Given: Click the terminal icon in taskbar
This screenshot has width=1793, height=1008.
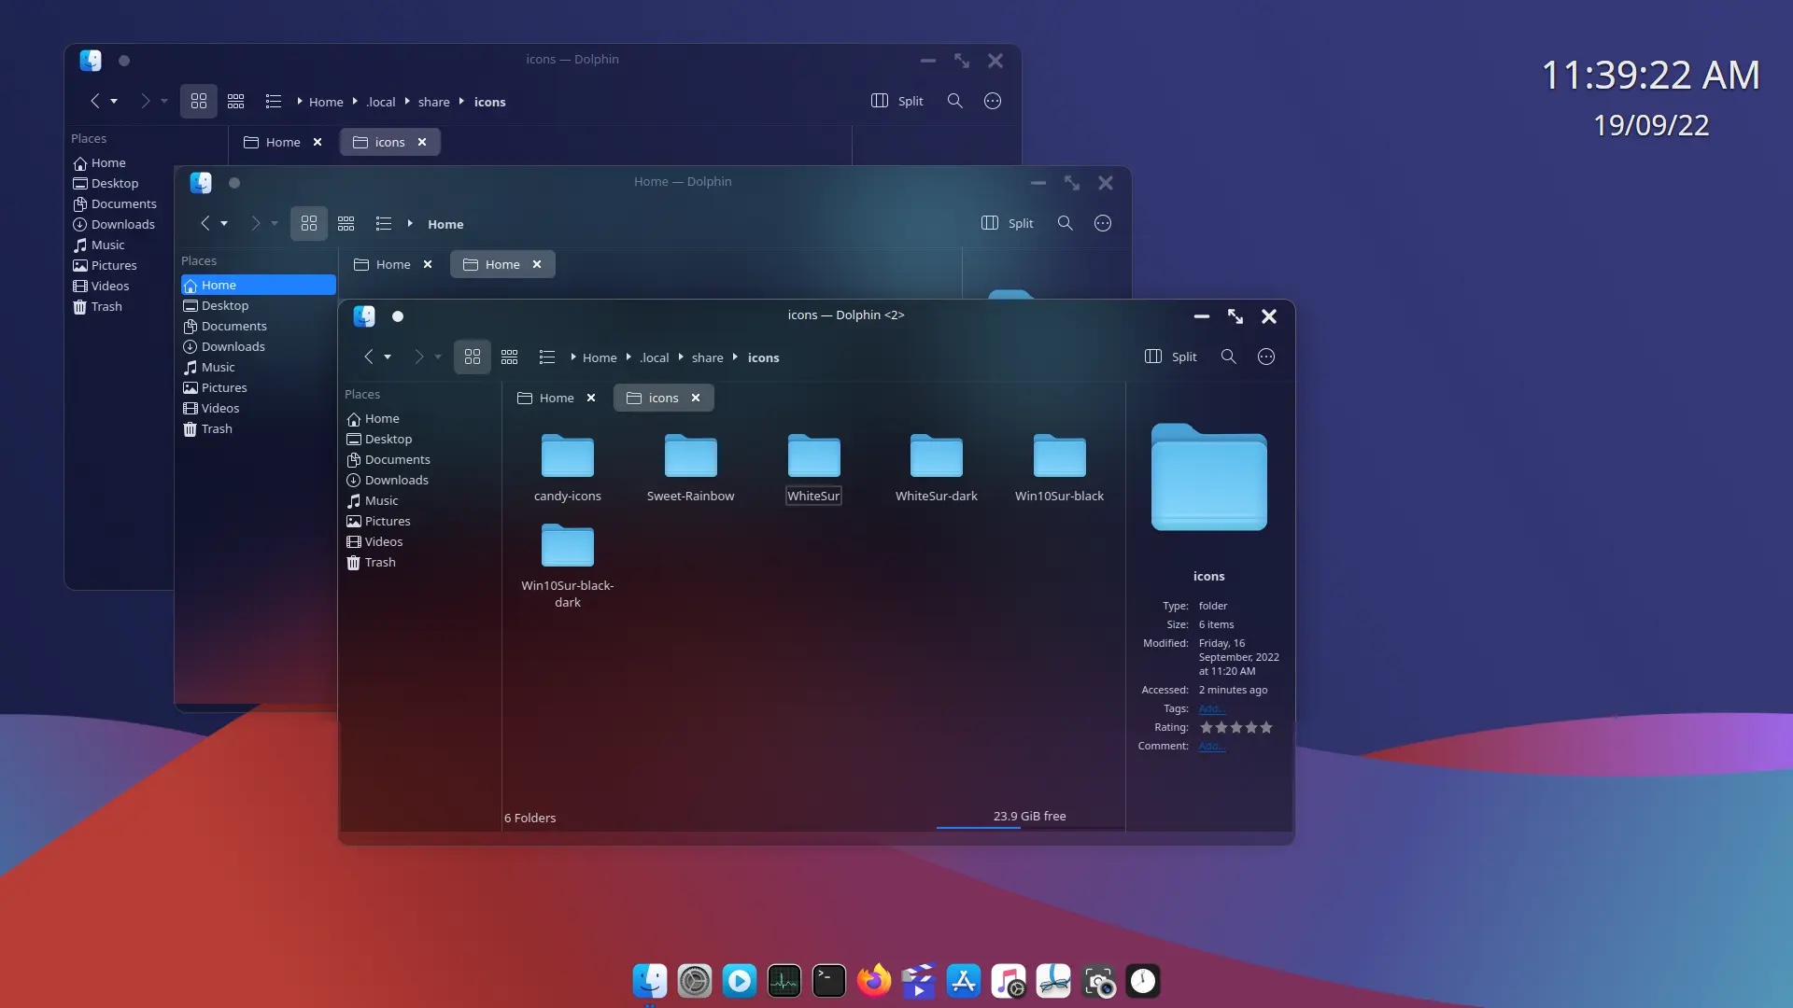Looking at the screenshot, I should pyautogui.click(x=828, y=981).
